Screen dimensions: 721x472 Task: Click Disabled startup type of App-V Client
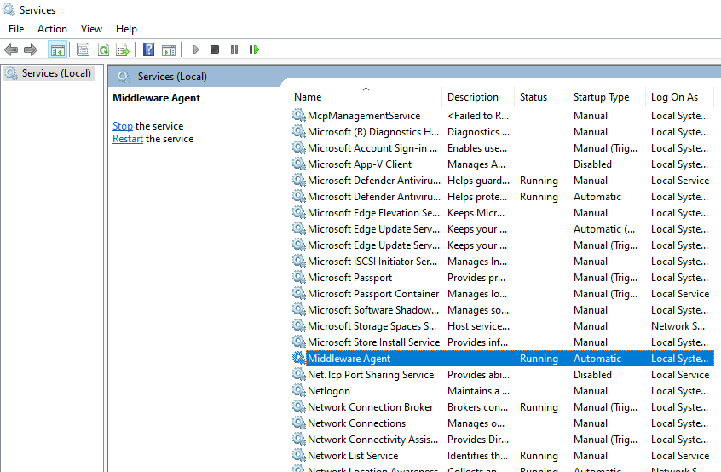(592, 164)
